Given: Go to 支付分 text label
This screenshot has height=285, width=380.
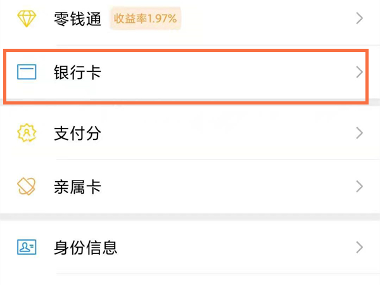Looking at the screenshot, I should point(77,133).
